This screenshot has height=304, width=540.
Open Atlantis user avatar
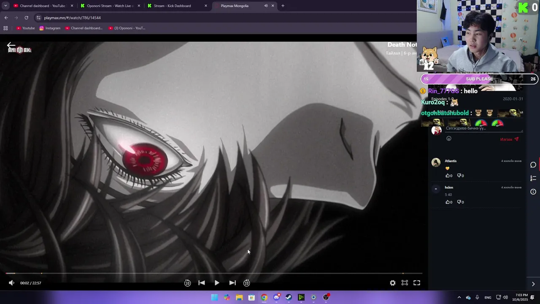pyautogui.click(x=436, y=162)
